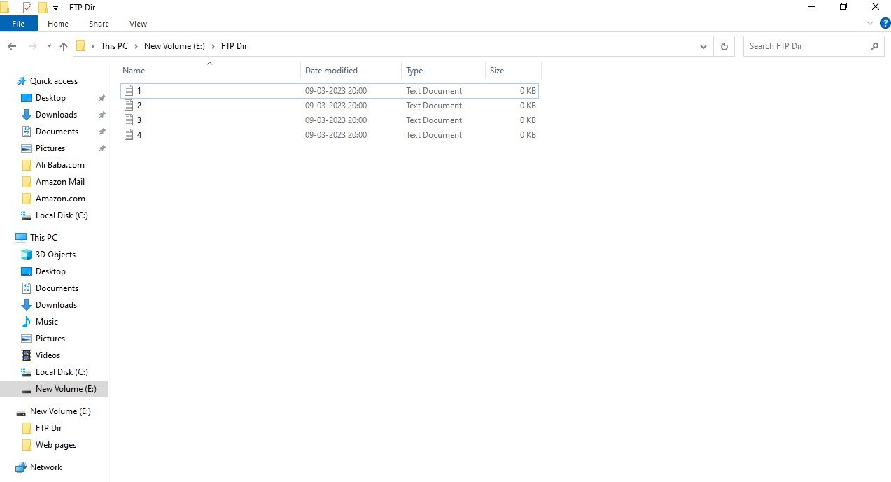Open the Share ribbon tab

[x=99, y=24]
